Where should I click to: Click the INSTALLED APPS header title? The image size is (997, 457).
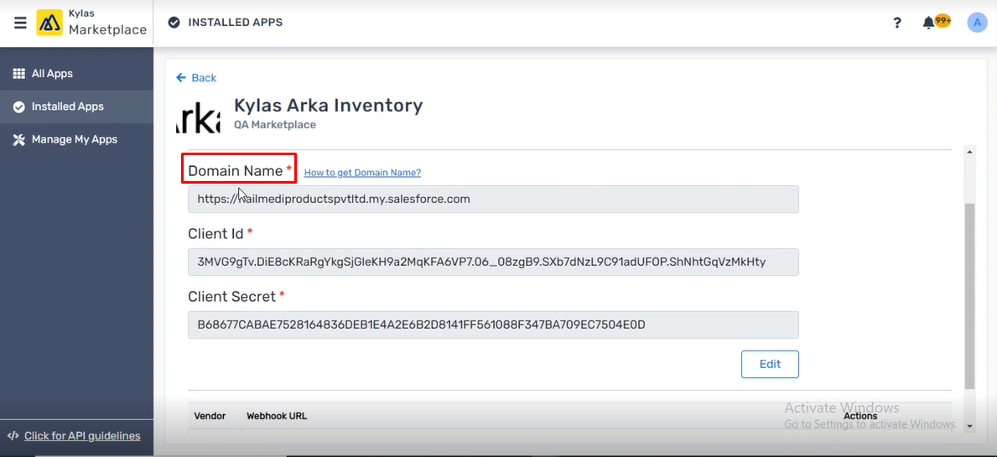click(x=236, y=23)
